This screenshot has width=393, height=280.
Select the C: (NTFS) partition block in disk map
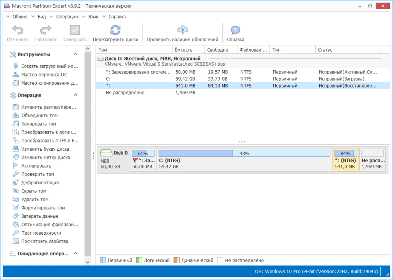[x=244, y=160]
